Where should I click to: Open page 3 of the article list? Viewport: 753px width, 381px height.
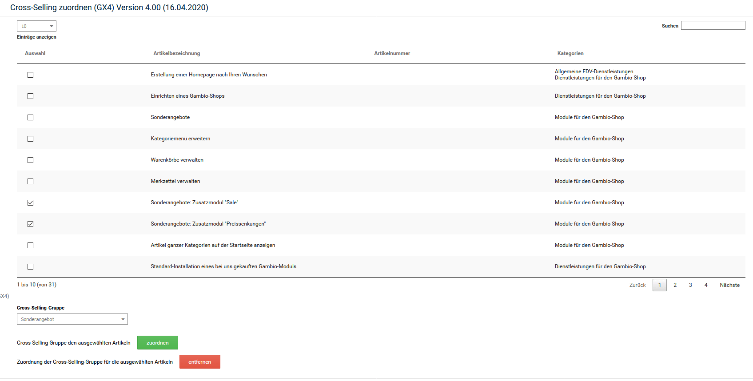click(690, 285)
